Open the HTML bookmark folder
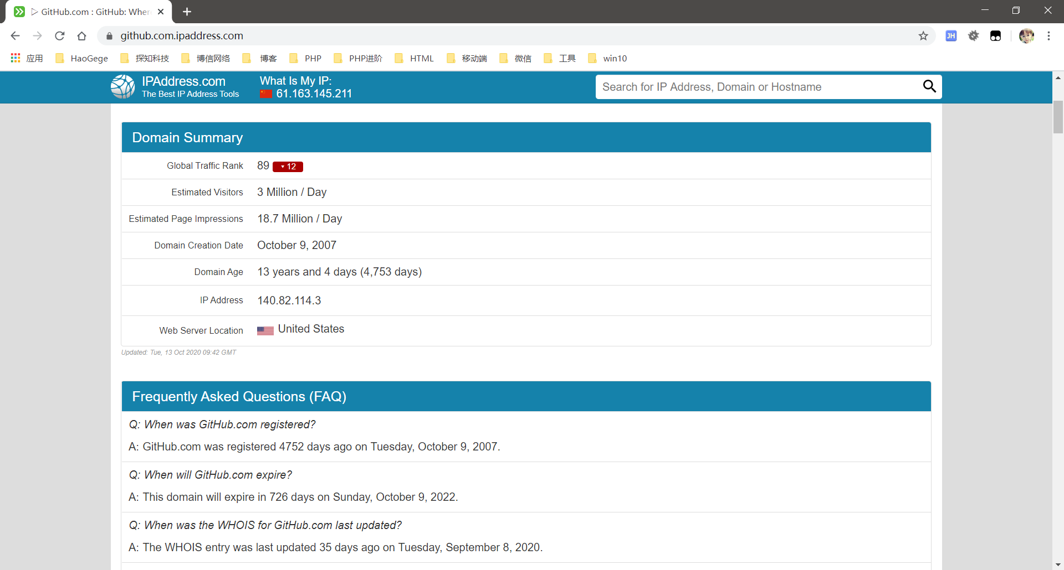 click(x=415, y=59)
